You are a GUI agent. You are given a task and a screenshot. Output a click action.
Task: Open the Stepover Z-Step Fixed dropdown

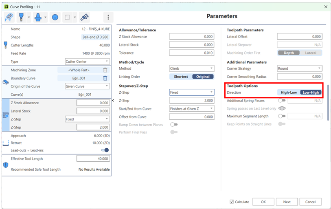click(192, 92)
